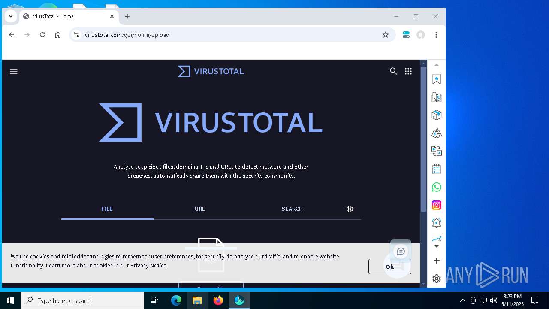This screenshot has width=549, height=309.
Task: Open the chat feedback bubble icon
Action: tap(401, 251)
